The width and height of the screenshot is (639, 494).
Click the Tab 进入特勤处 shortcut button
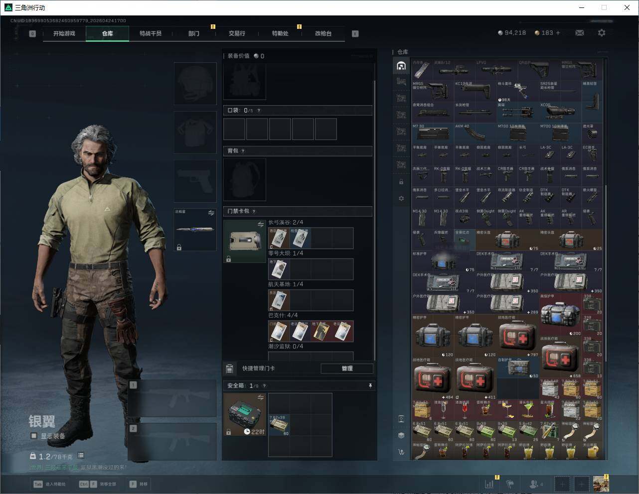(x=49, y=484)
